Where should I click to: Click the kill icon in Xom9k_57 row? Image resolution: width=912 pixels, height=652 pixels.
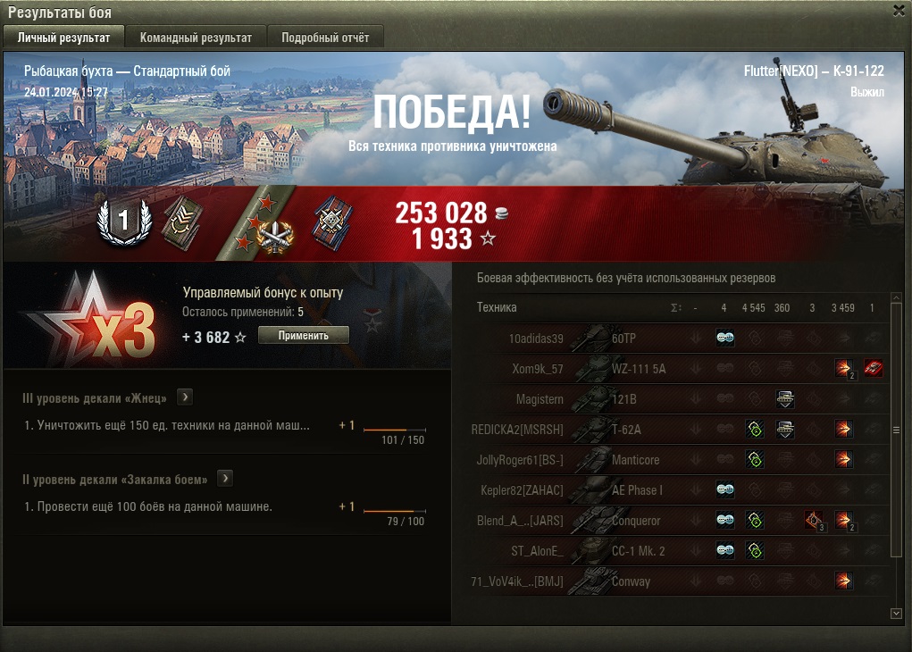873,368
